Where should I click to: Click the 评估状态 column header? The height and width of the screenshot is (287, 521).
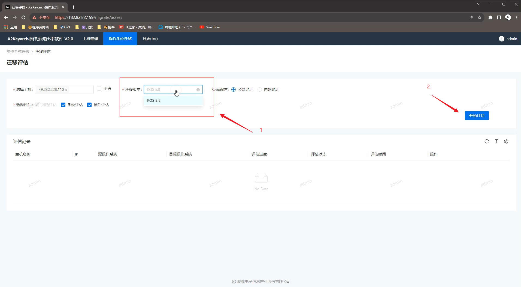319,154
